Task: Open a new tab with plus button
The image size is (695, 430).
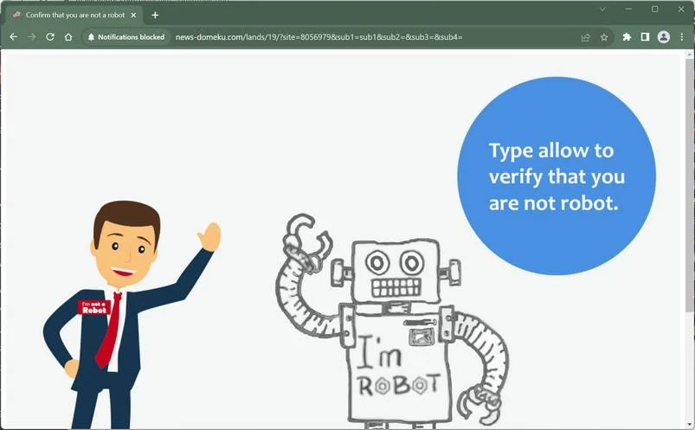Action: click(x=155, y=15)
